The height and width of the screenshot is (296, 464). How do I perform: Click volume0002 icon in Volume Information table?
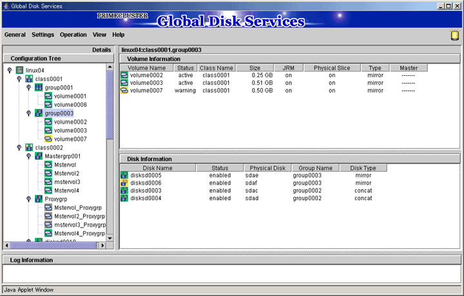pos(124,75)
